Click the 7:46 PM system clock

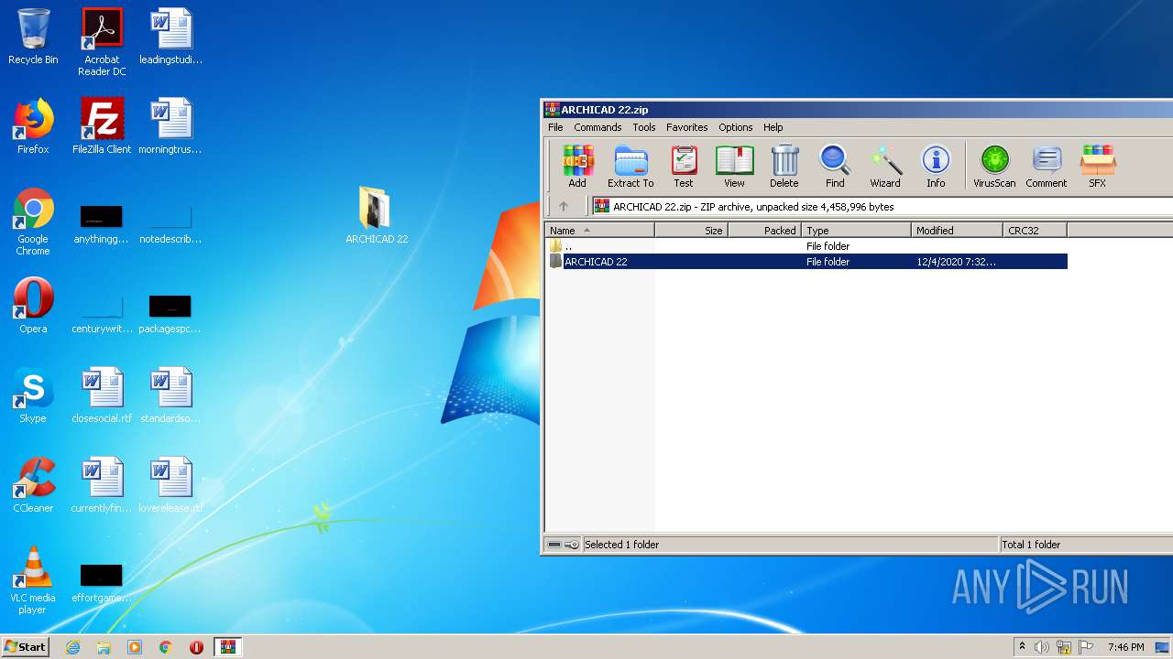point(1125,647)
